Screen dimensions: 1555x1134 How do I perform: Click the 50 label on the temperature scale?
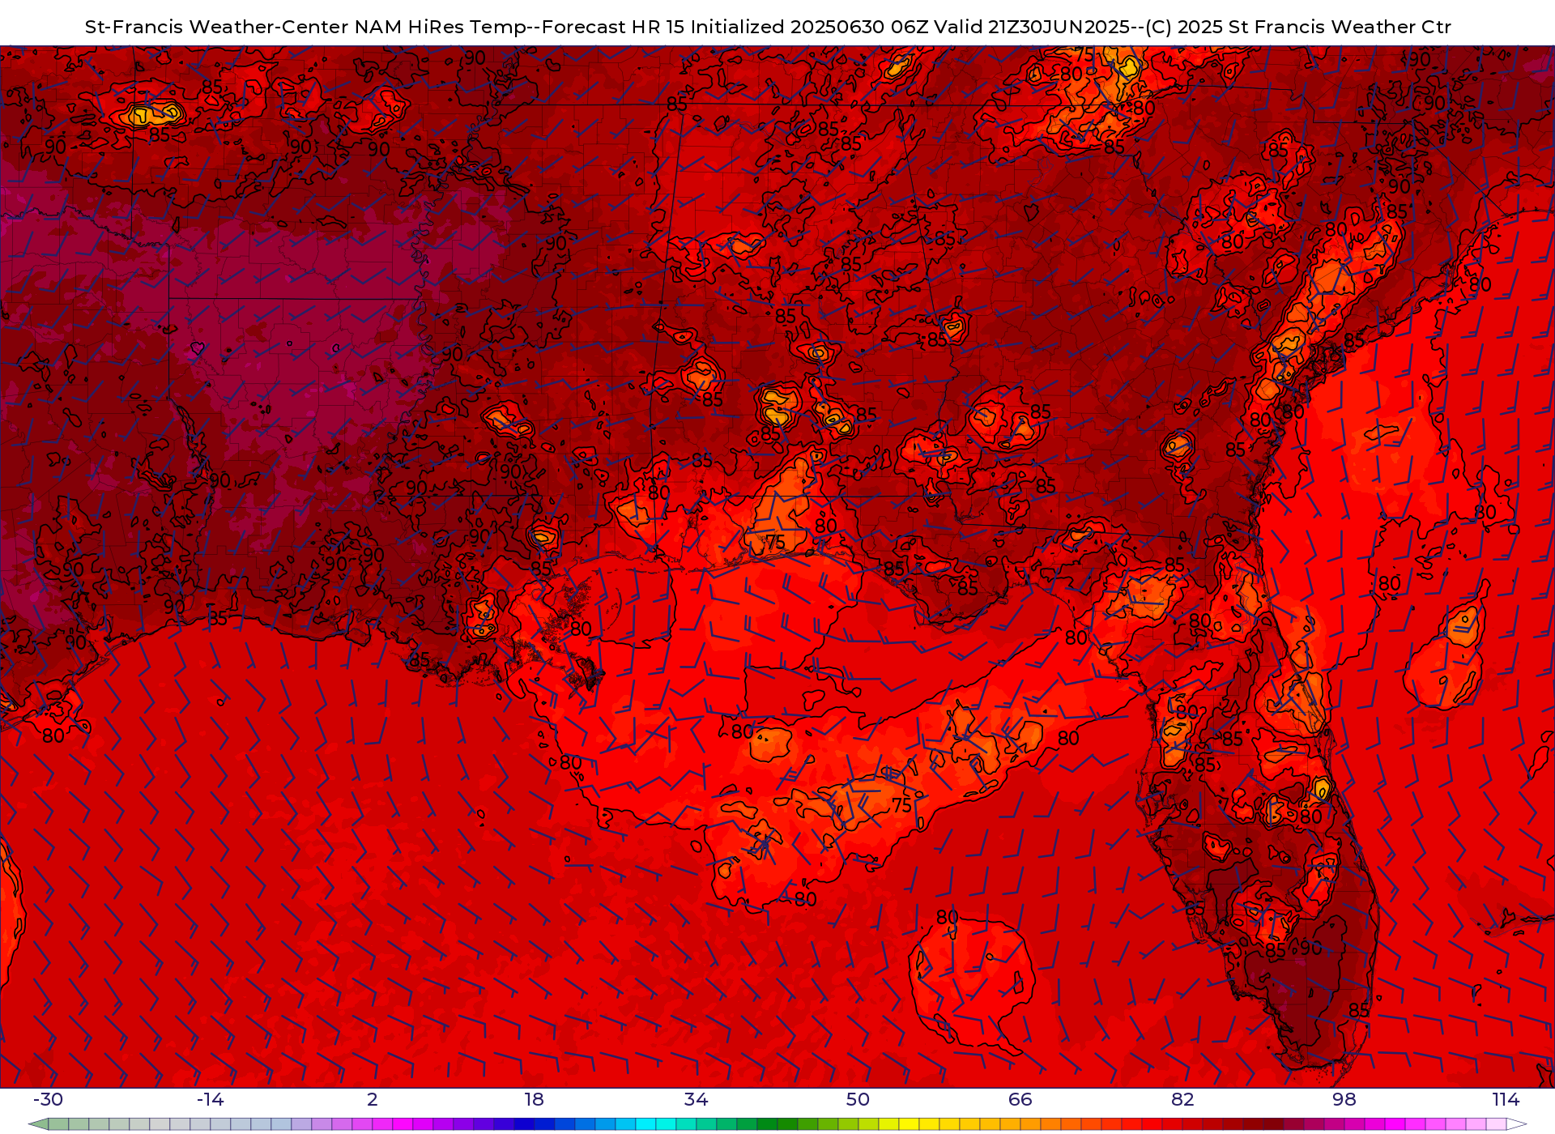(x=858, y=1099)
